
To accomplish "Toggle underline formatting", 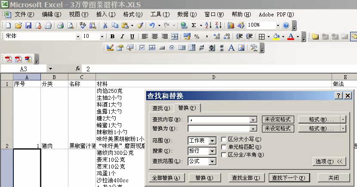I will tap(132, 37).
